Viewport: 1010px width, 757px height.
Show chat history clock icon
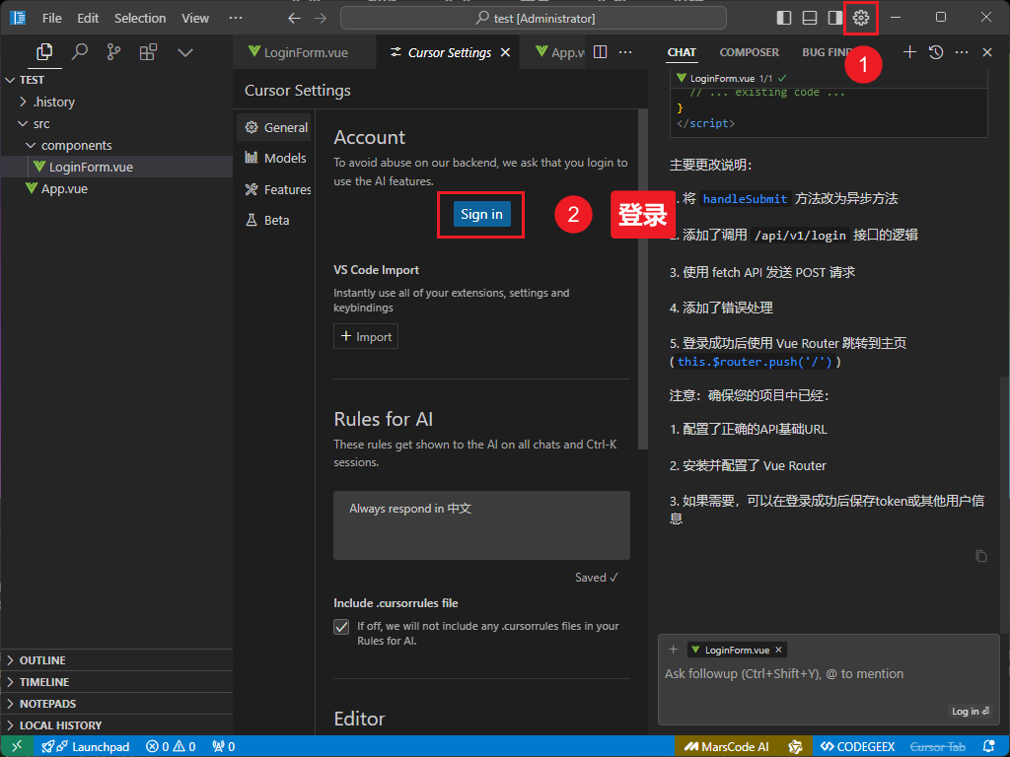[936, 52]
